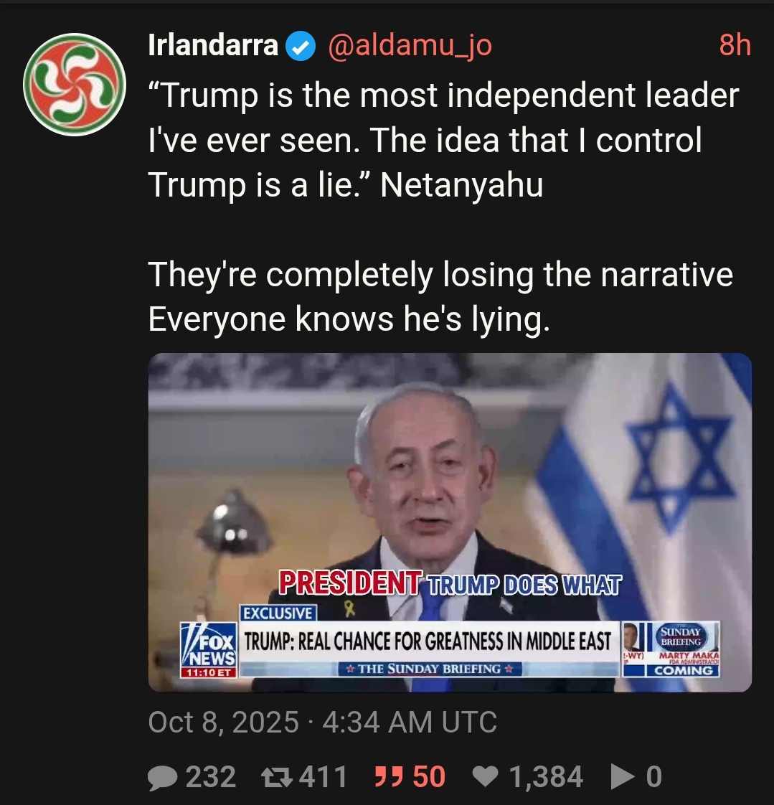Click the heart likes icon

(486, 776)
